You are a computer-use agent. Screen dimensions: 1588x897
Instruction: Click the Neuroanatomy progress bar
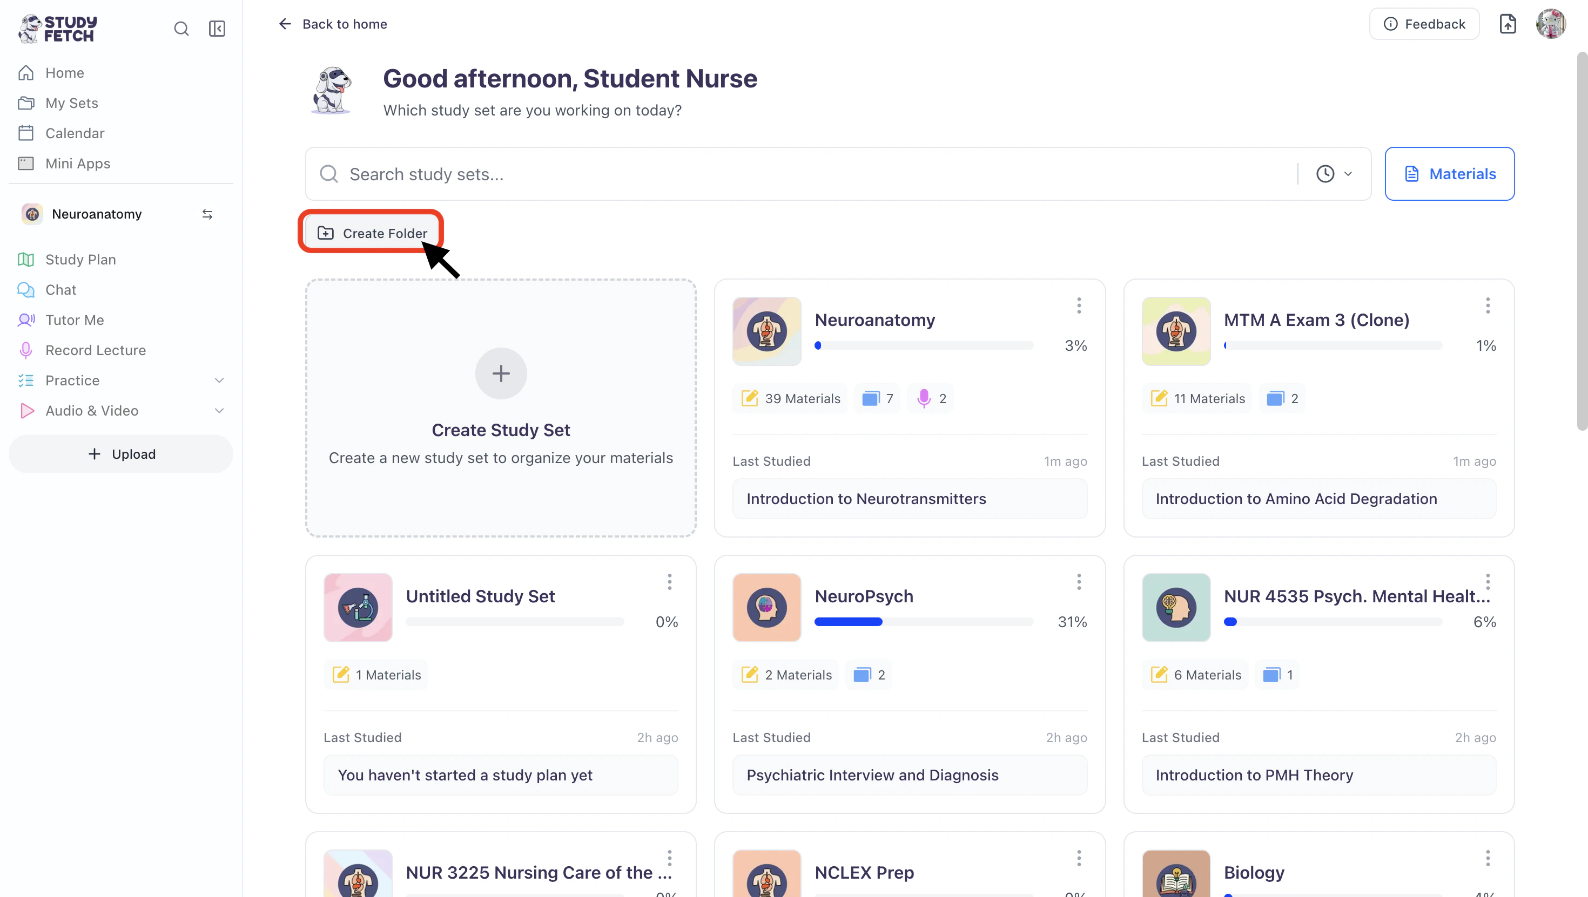(924, 345)
